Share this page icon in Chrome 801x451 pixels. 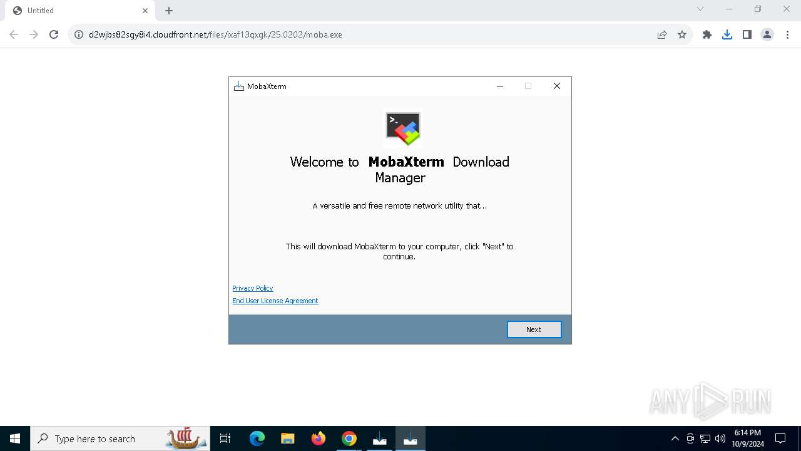pos(662,34)
